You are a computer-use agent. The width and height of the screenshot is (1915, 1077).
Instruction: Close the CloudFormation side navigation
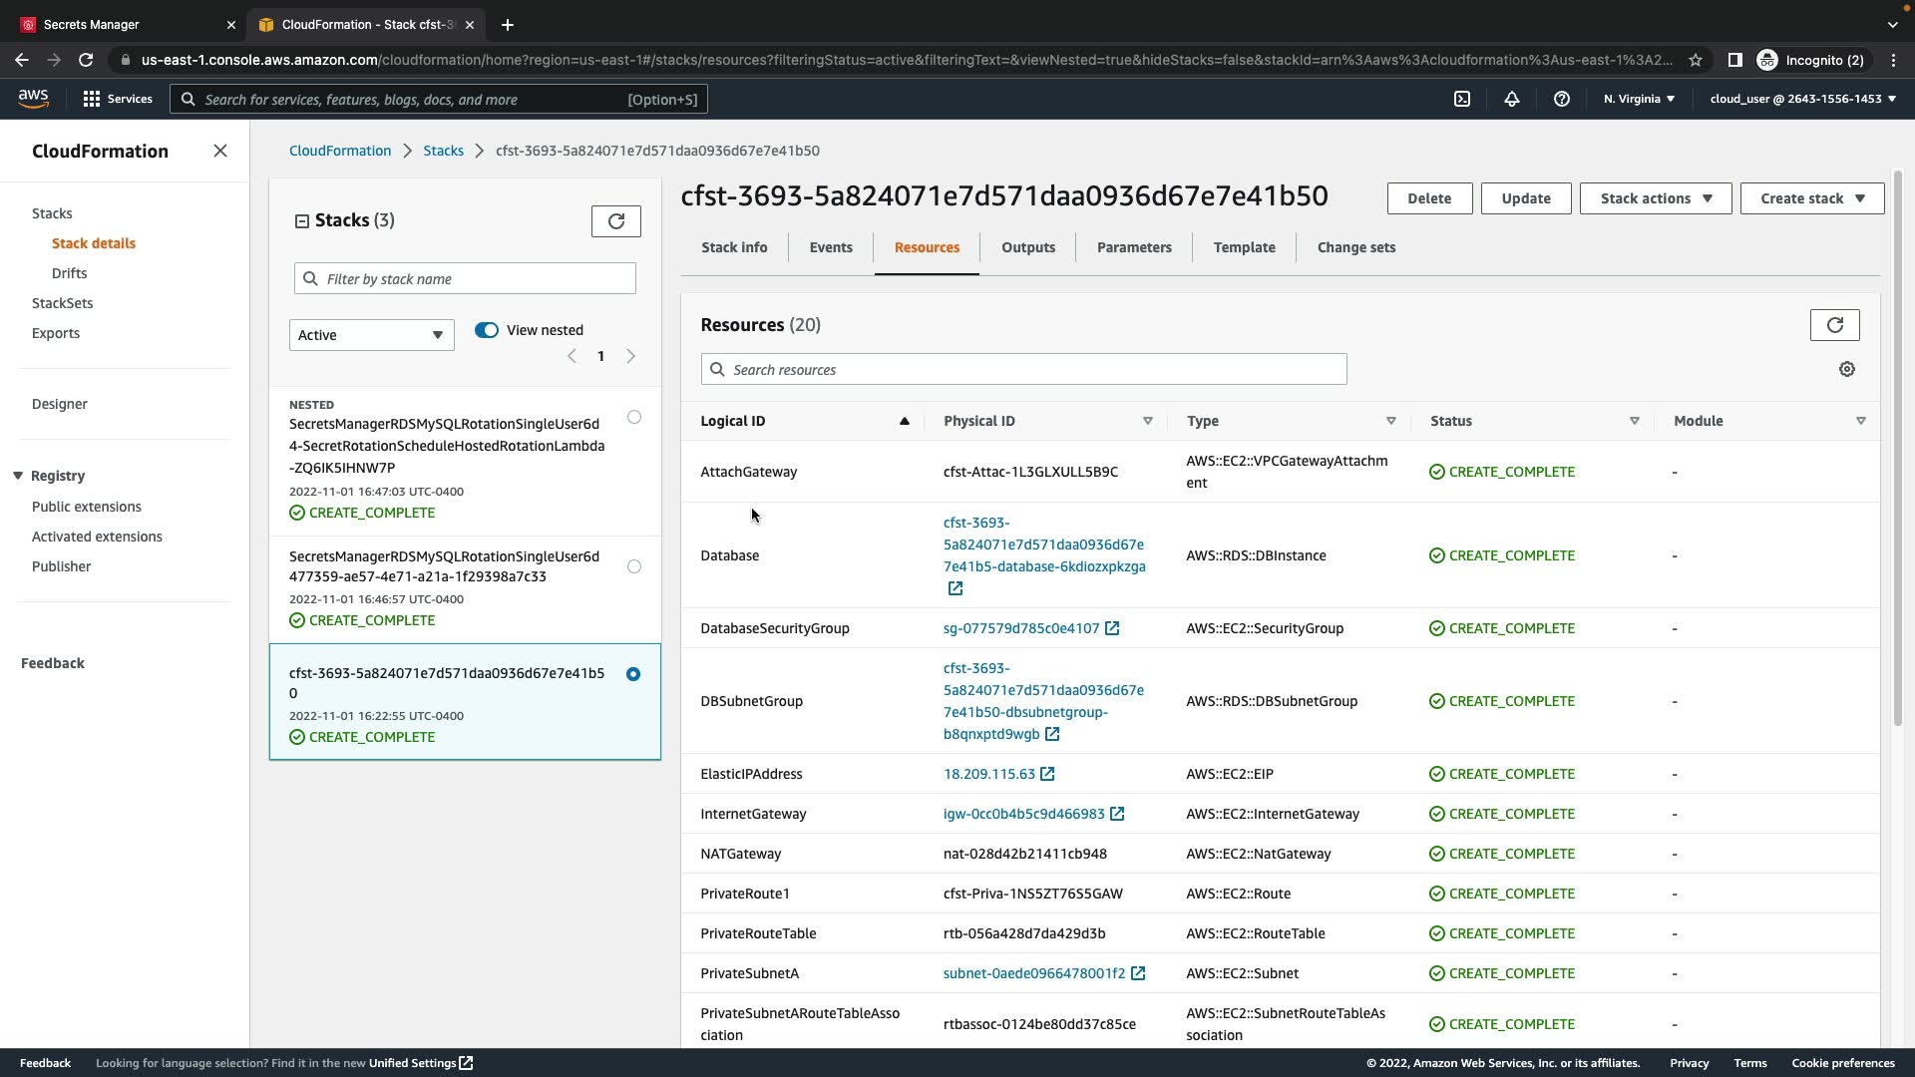click(x=220, y=151)
